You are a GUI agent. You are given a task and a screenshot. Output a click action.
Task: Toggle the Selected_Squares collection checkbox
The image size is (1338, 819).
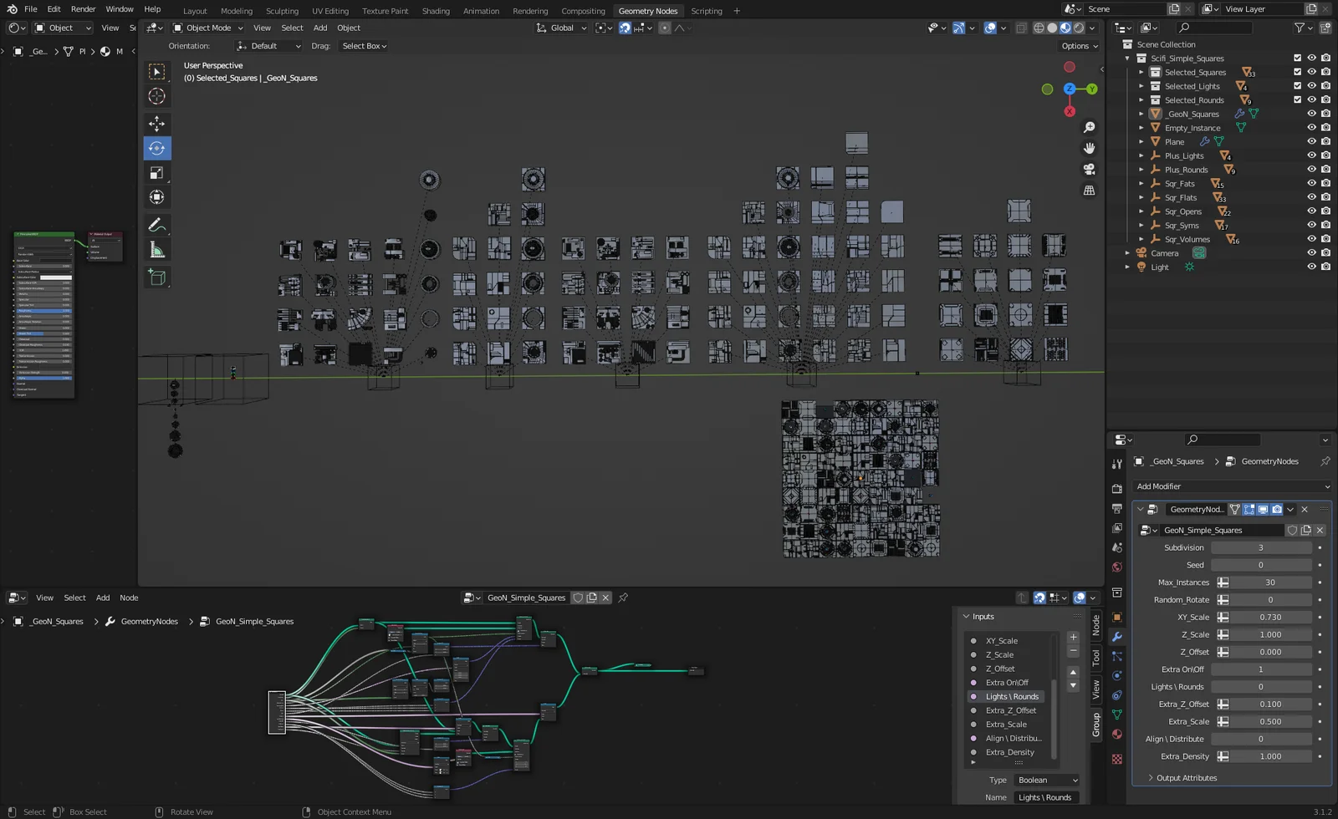click(x=1296, y=72)
